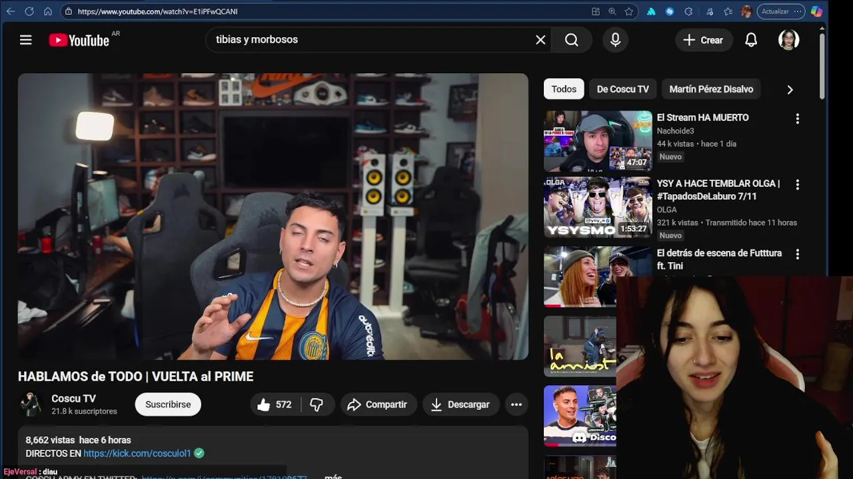
Task: Subscribe with Suscribirse button
Action: point(168,404)
